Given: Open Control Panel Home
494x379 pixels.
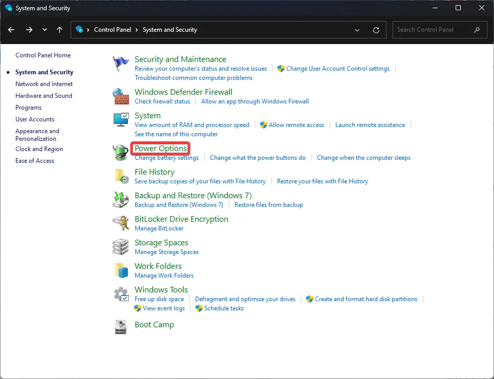Looking at the screenshot, I should tap(43, 55).
